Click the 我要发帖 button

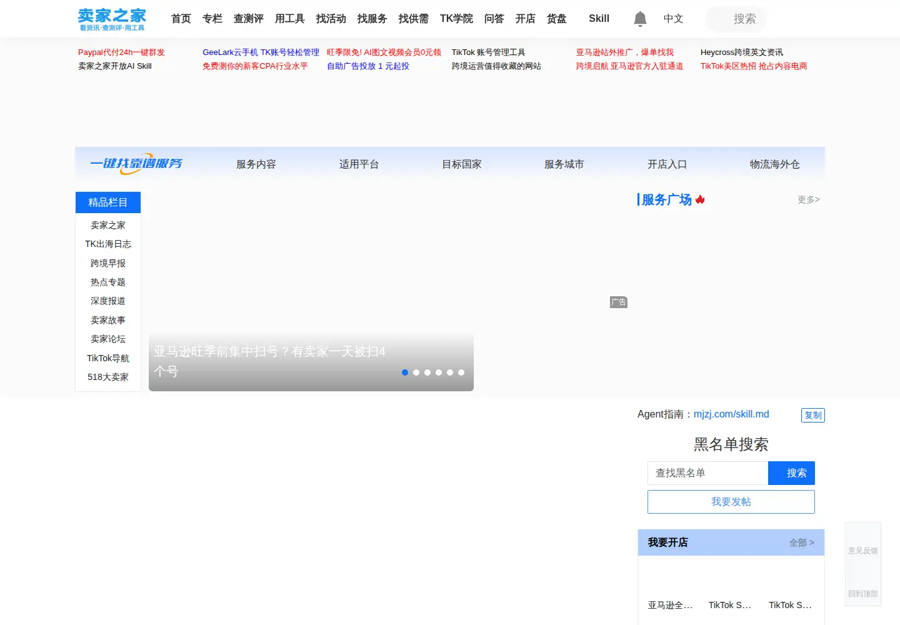pos(731,502)
